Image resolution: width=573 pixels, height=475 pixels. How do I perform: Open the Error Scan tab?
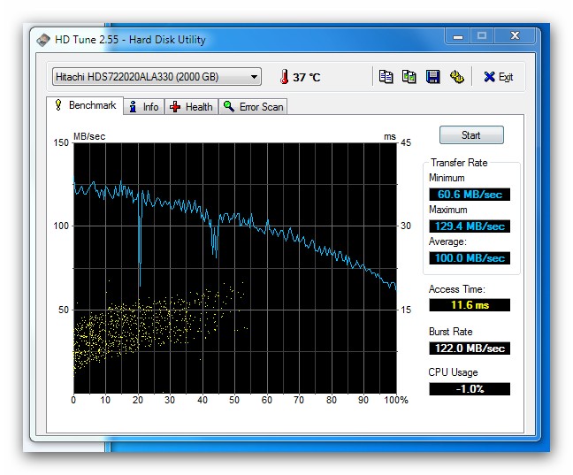253,107
